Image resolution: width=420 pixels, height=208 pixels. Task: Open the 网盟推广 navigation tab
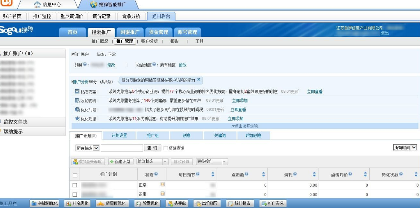pyautogui.click(x=130, y=32)
